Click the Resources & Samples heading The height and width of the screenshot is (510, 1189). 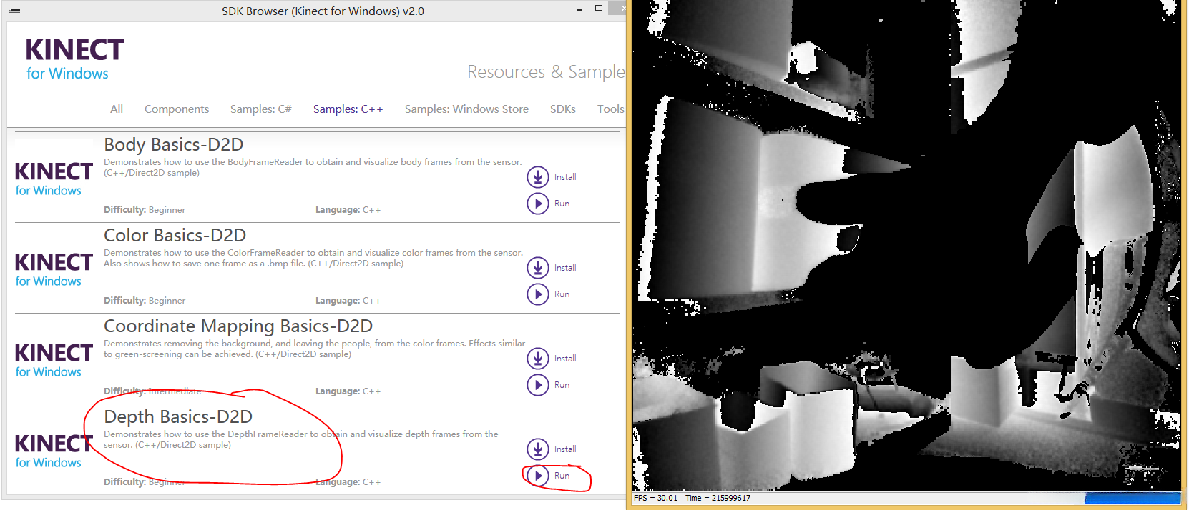click(546, 72)
